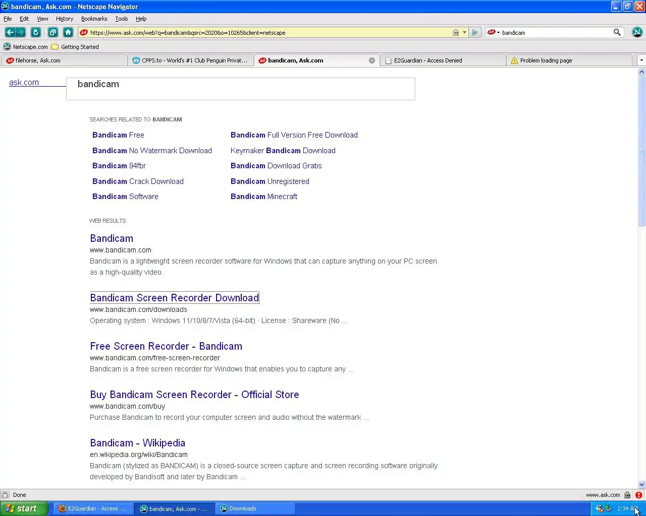Open the Windows start button
This screenshot has width=646, height=516.
tap(24, 508)
